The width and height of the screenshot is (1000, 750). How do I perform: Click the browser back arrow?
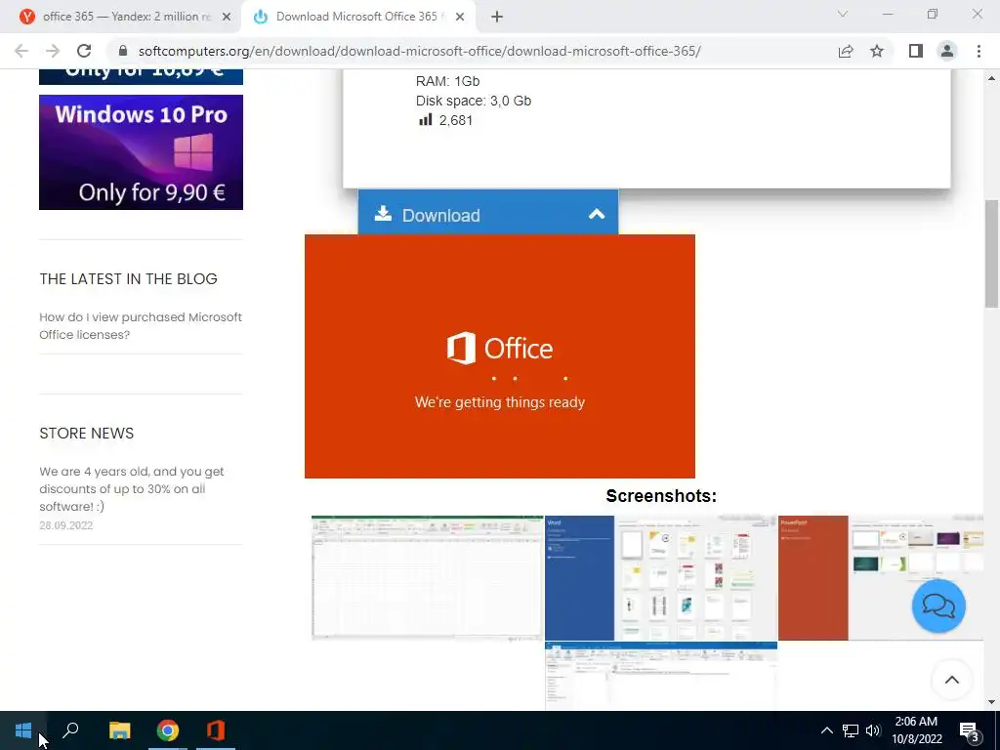[x=21, y=51]
